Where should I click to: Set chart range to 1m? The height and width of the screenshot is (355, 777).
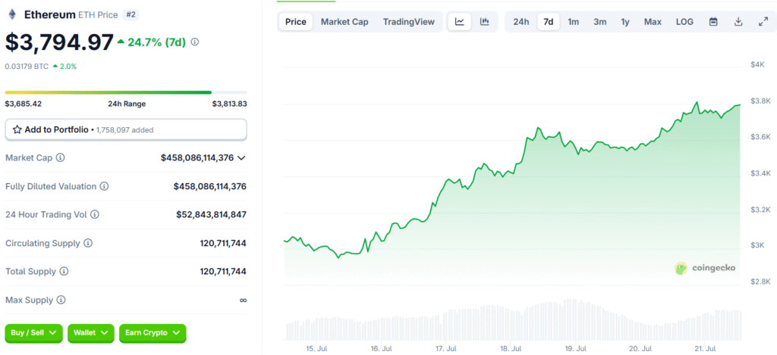[x=574, y=22]
